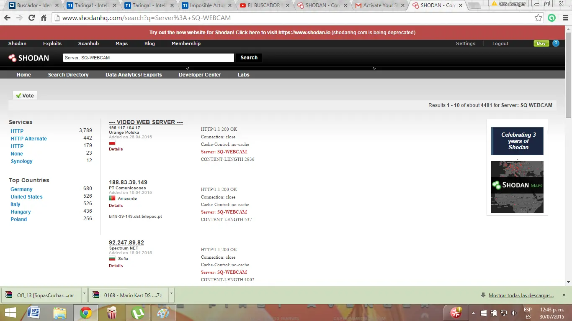Open the Celebrating 3 years of Shodan banner

pos(517,141)
